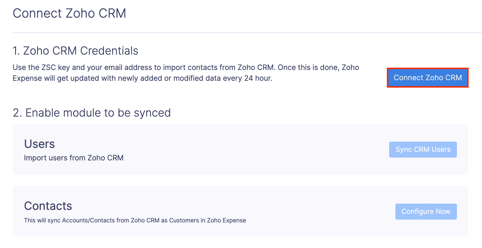Click the Zoho CRM Credentials heading

(75, 51)
